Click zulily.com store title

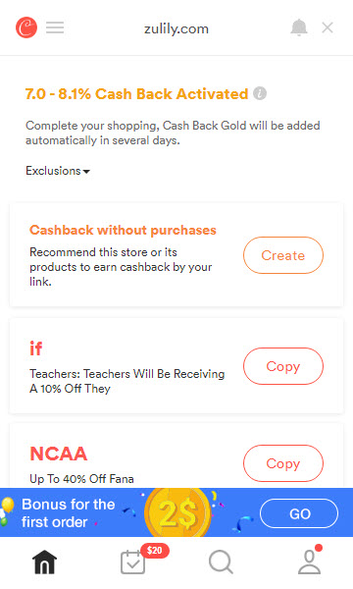click(x=176, y=28)
